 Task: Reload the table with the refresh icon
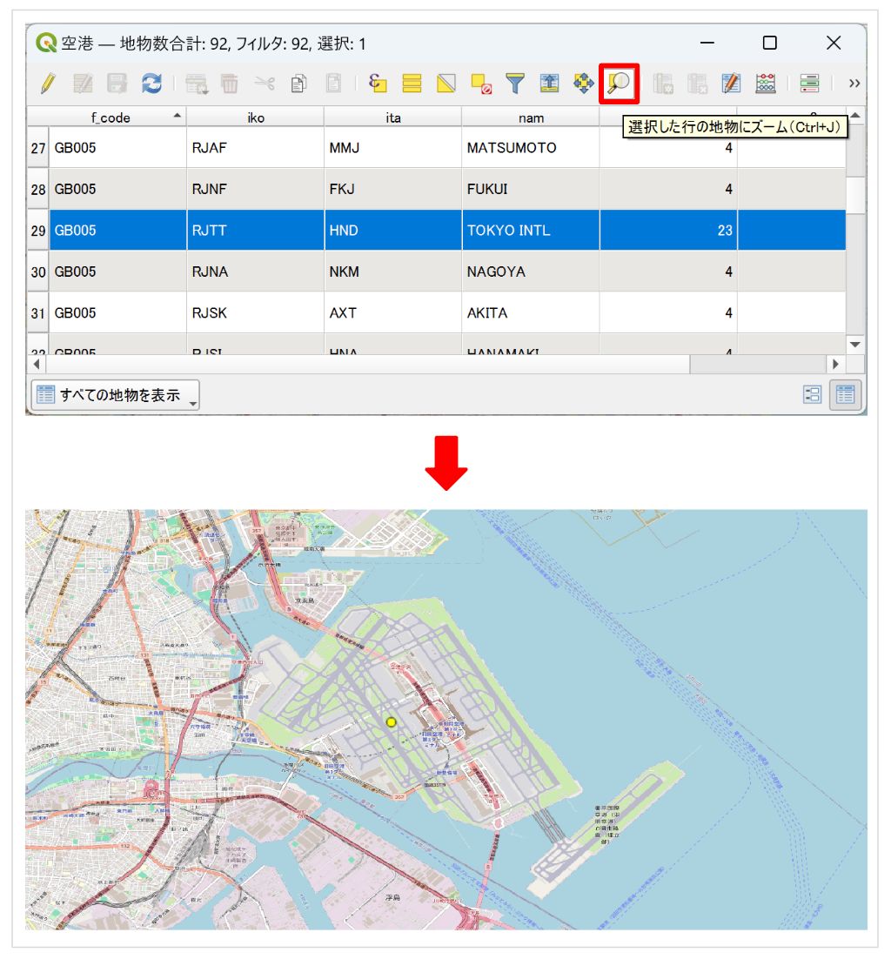[x=151, y=84]
